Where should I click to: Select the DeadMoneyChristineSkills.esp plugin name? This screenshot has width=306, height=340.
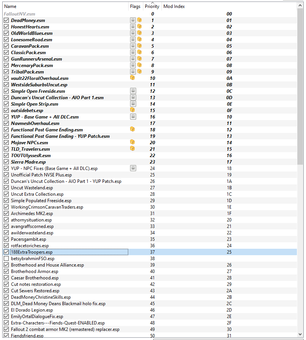[x=41, y=297]
